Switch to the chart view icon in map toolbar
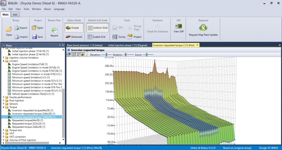The width and height of the screenshot is (282, 150). tap(69, 54)
